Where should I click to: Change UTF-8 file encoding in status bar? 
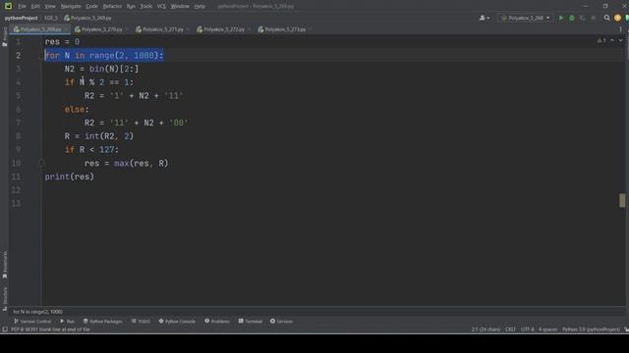pos(527,329)
